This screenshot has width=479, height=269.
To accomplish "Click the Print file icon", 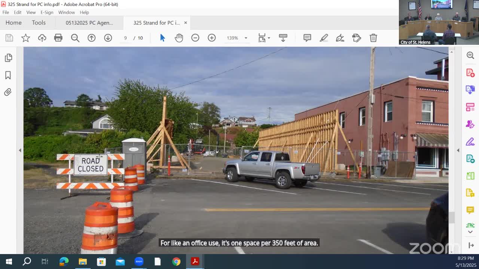I will pos(58,38).
